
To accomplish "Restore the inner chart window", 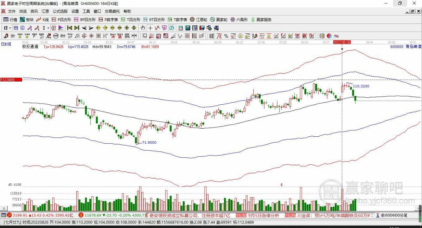I will tap(412, 12).
